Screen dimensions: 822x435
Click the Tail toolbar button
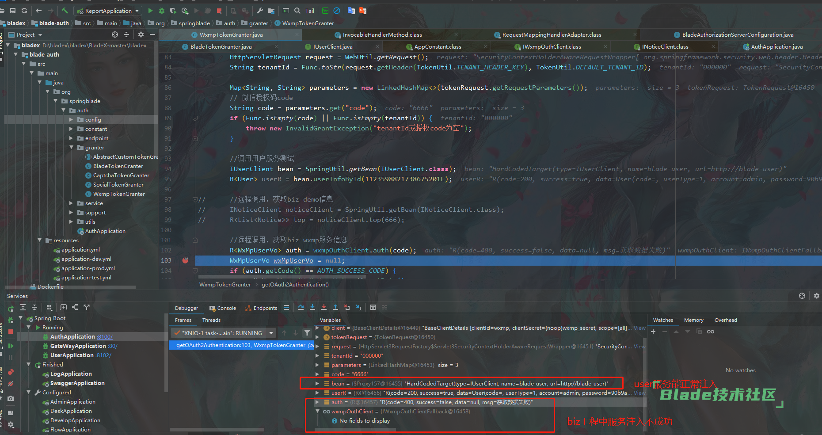click(x=310, y=11)
